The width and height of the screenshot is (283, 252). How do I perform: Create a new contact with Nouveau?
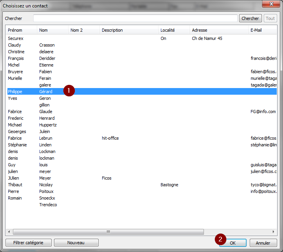tap(76, 243)
